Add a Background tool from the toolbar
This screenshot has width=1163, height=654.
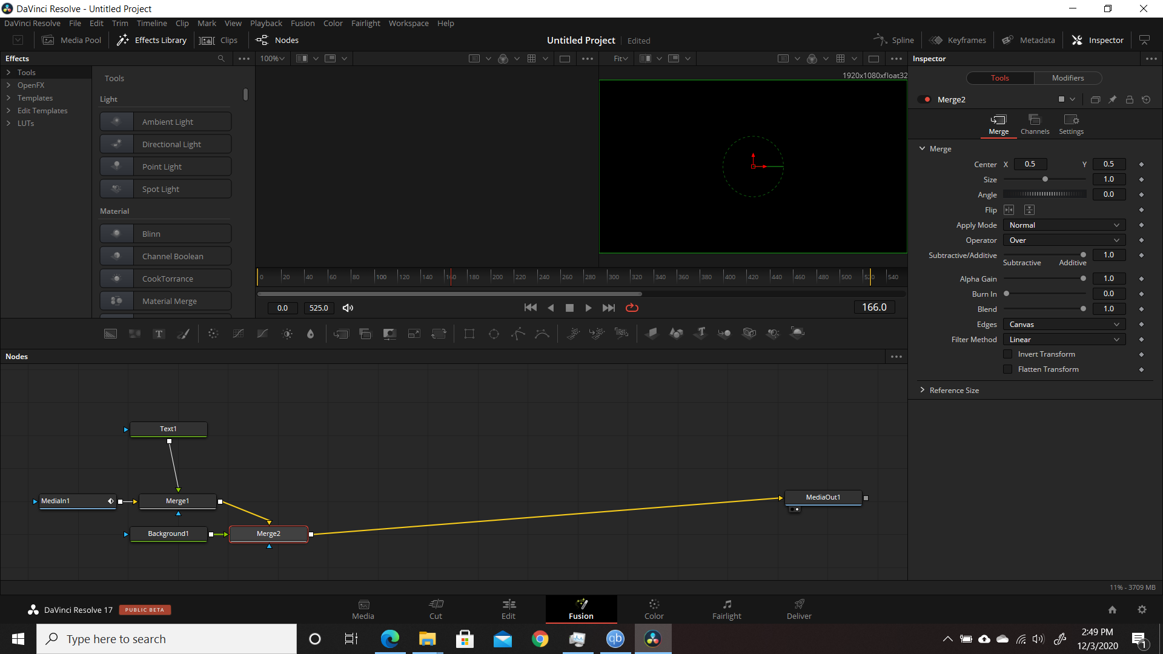(x=110, y=334)
